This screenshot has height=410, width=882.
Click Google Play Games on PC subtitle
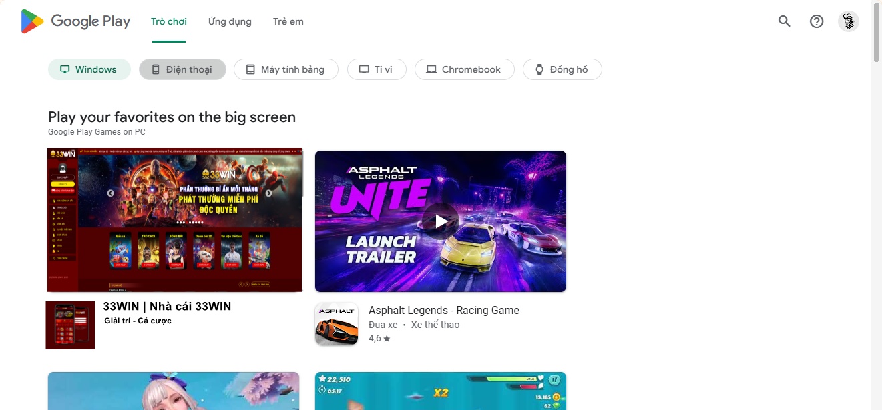[97, 132]
